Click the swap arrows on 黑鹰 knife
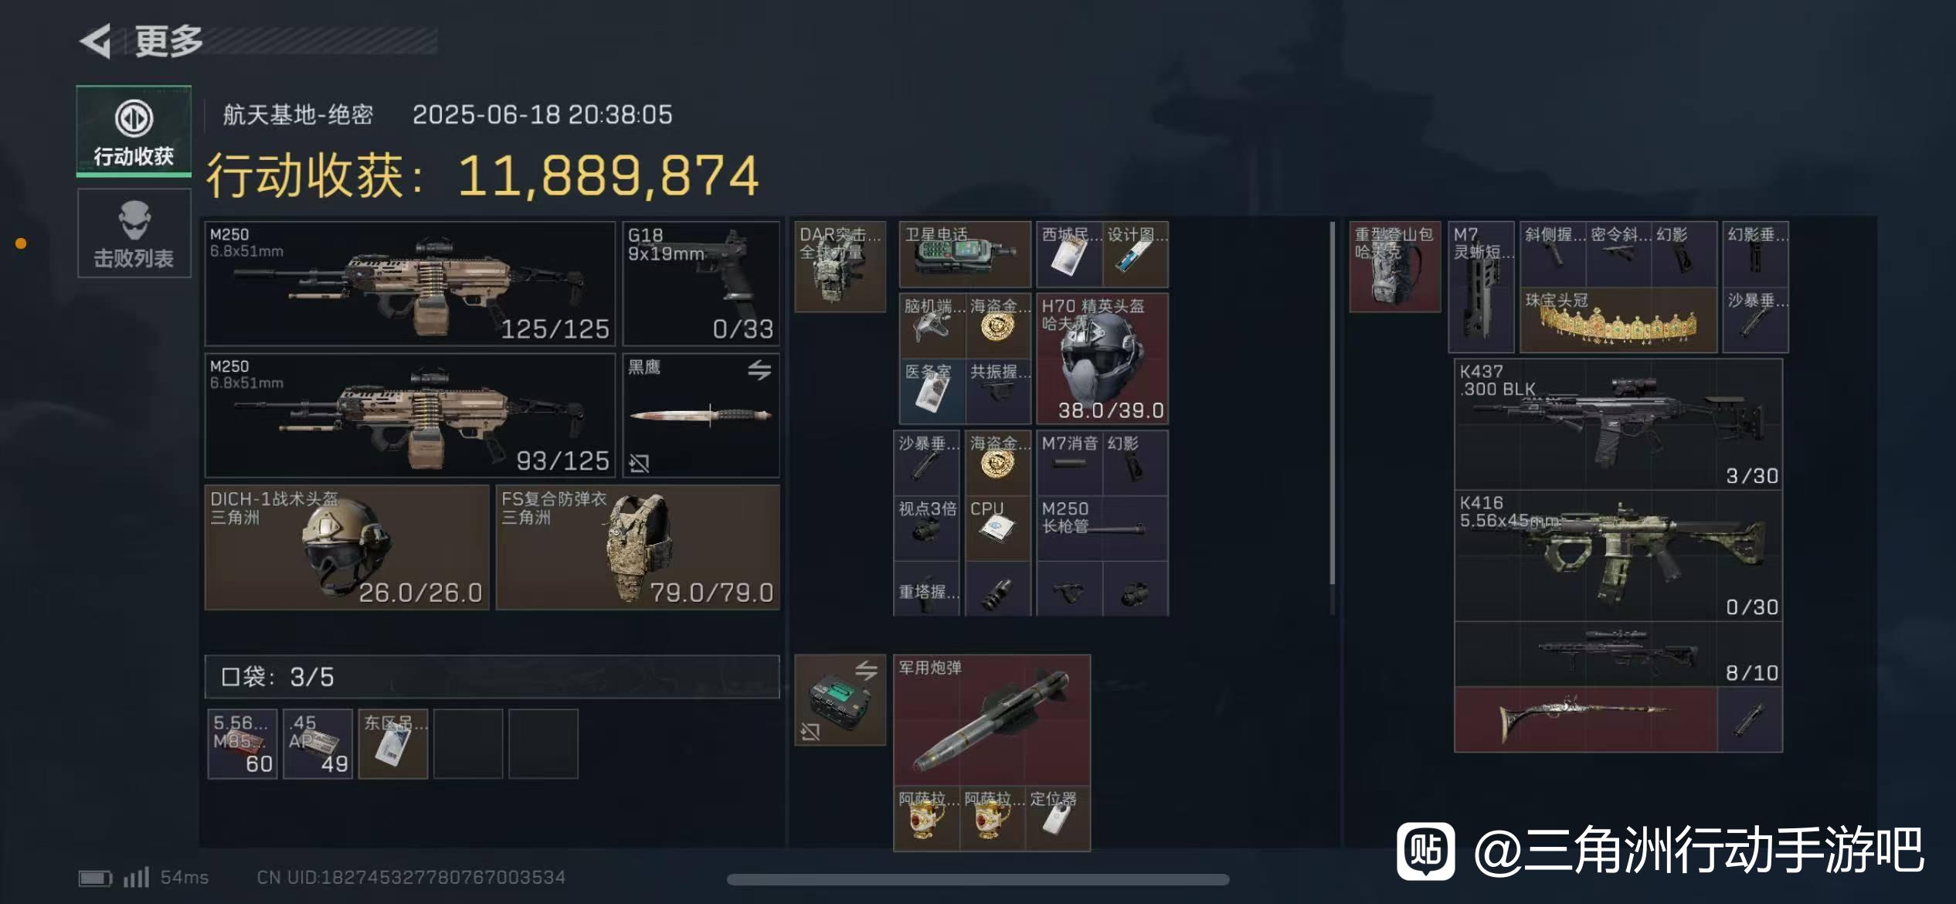Screen dimensions: 1956x904 pyautogui.click(x=759, y=370)
